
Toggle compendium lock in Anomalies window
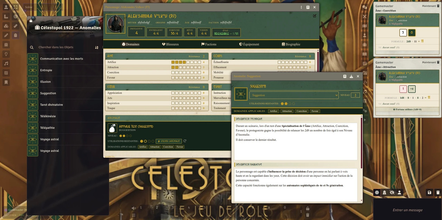click(x=31, y=20)
